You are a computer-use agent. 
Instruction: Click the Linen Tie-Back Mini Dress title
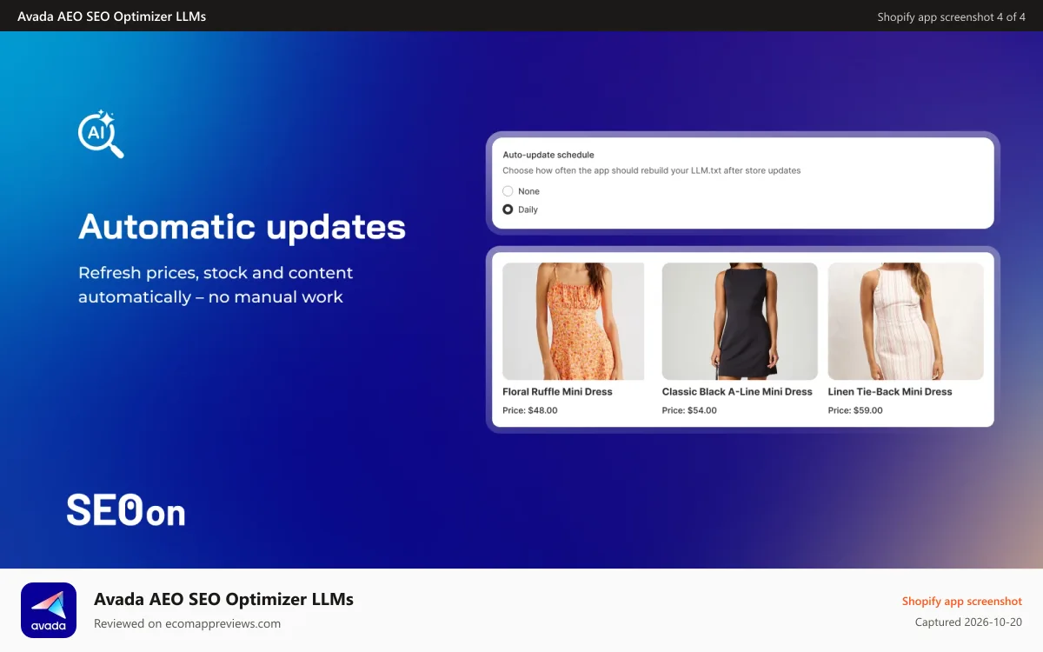(890, 392)
